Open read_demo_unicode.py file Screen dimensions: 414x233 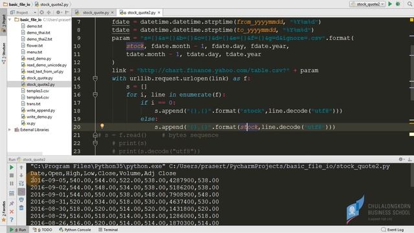47,65
